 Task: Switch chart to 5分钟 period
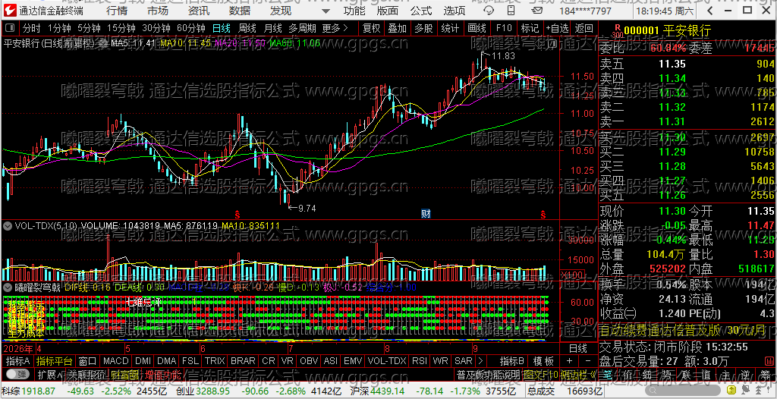[x=88, y=28]
